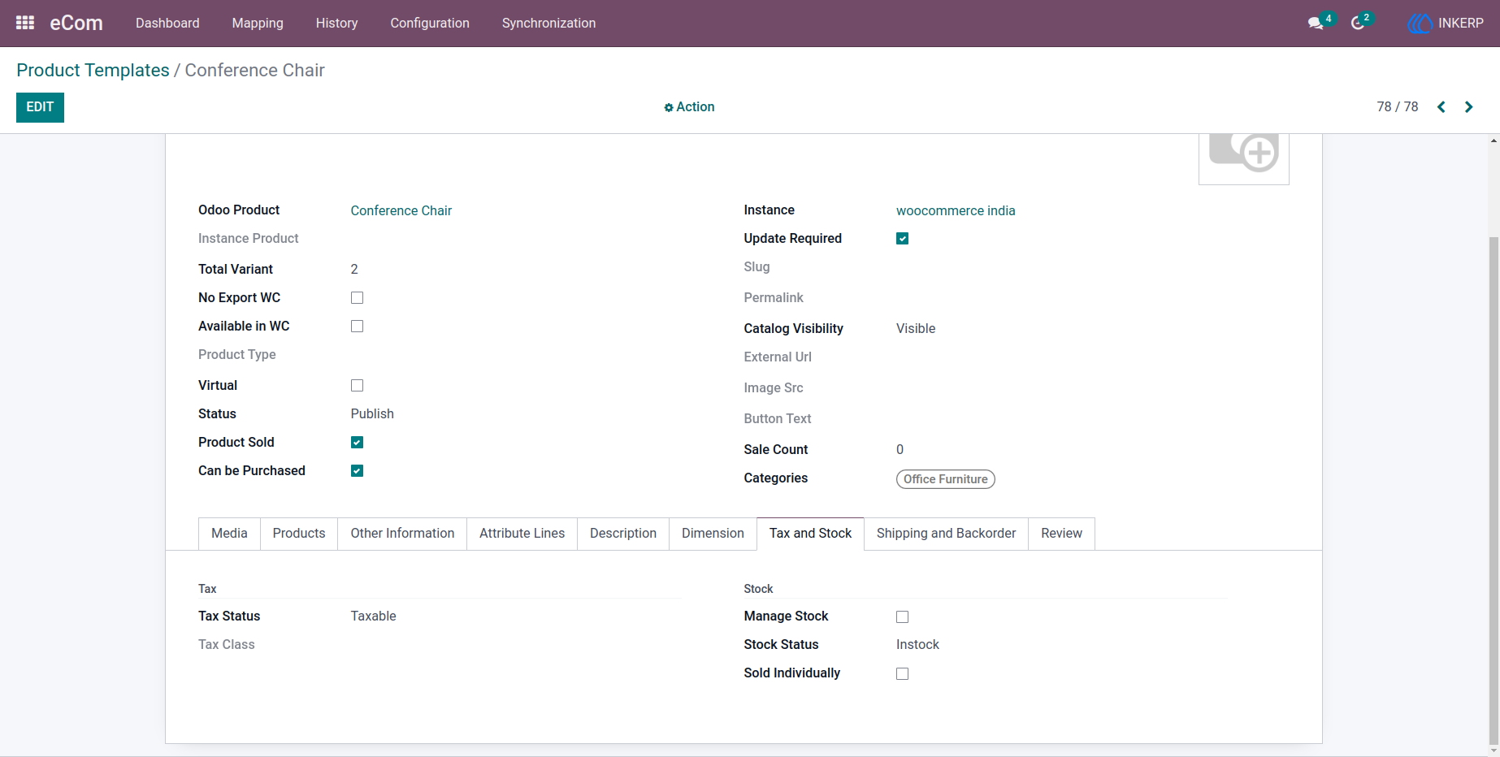
Task: Open the Mapping menu
Action: (x=258, y=24)
